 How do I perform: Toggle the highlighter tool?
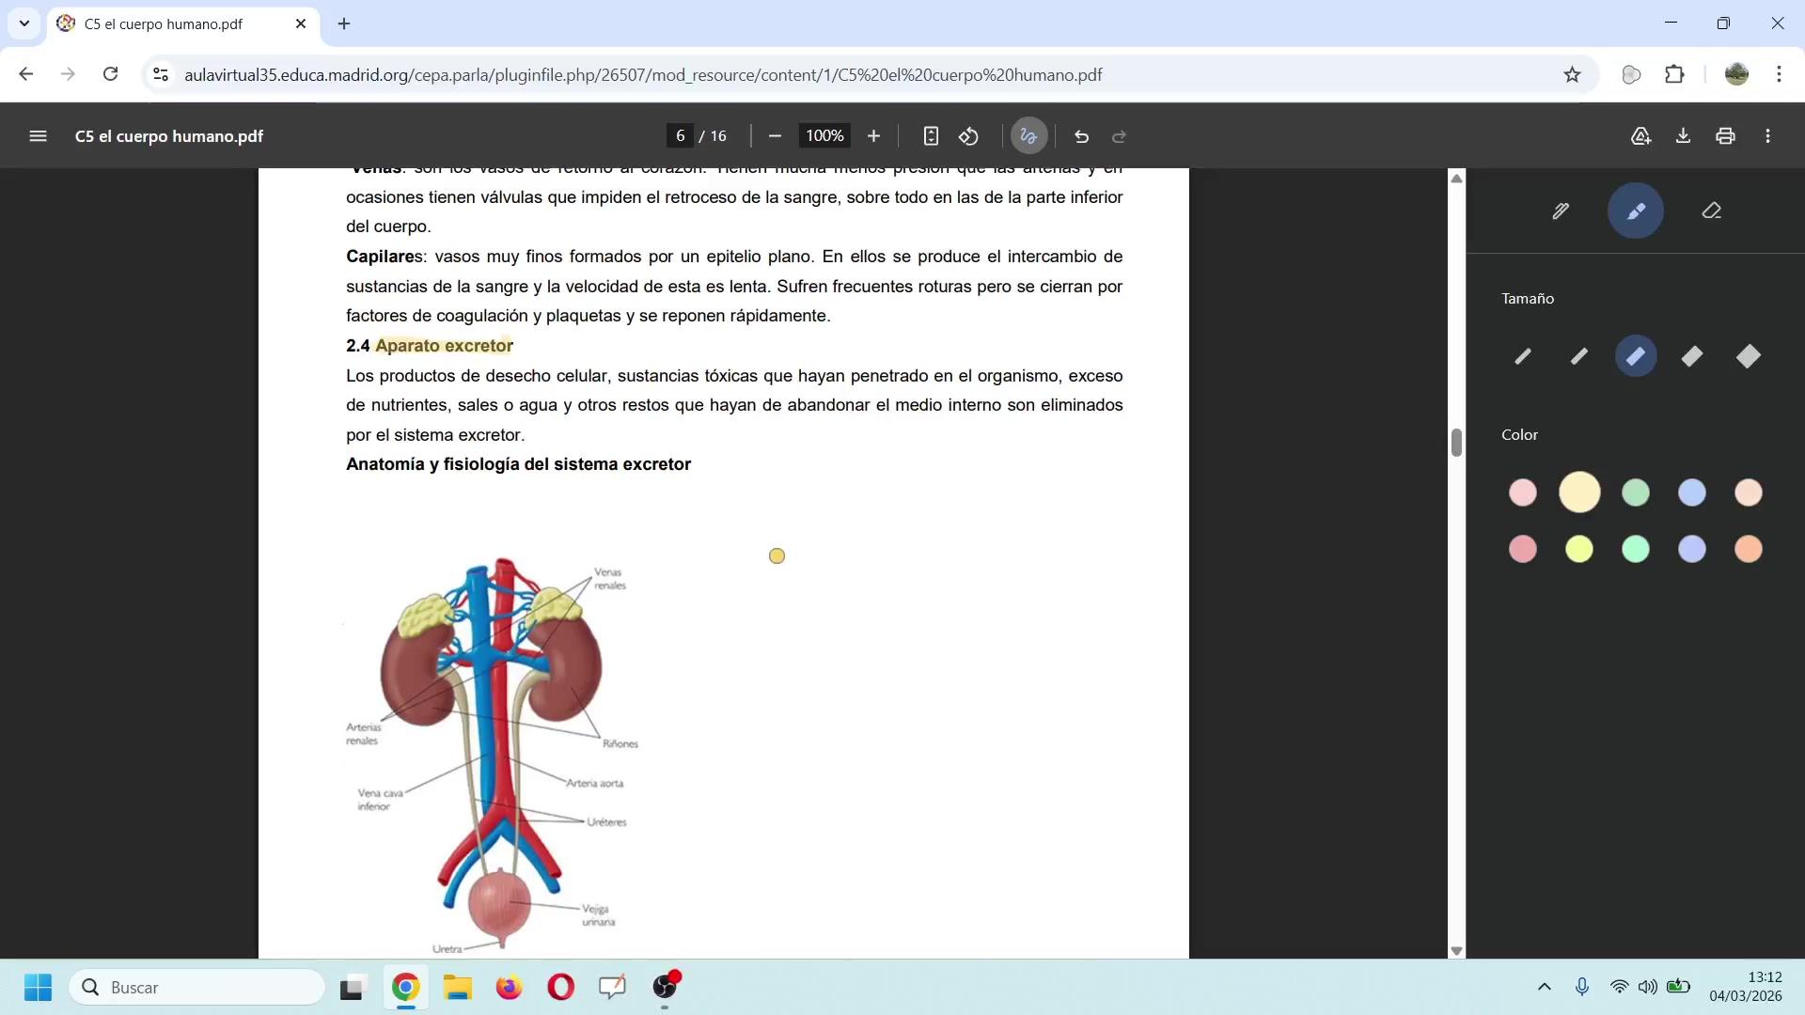tap(1636, 211)
